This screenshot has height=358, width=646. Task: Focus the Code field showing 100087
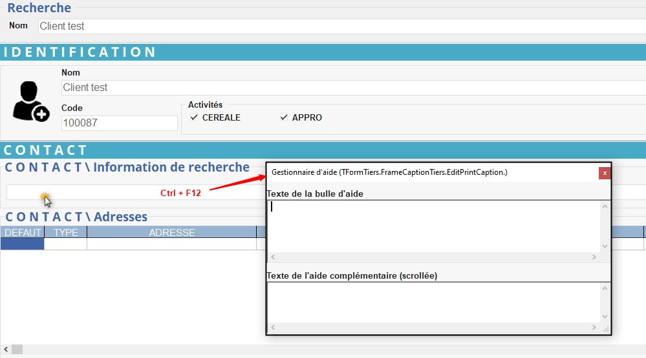click(x=119, y=123)
